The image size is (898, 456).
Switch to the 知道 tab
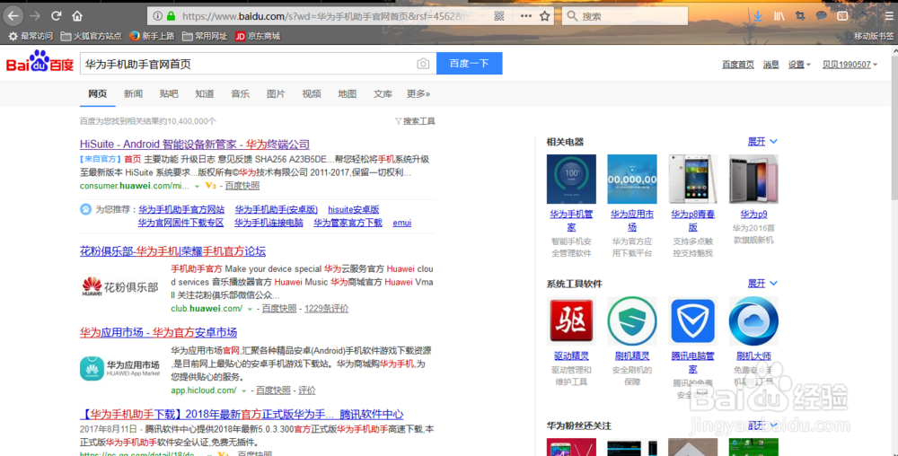[205, 94]
